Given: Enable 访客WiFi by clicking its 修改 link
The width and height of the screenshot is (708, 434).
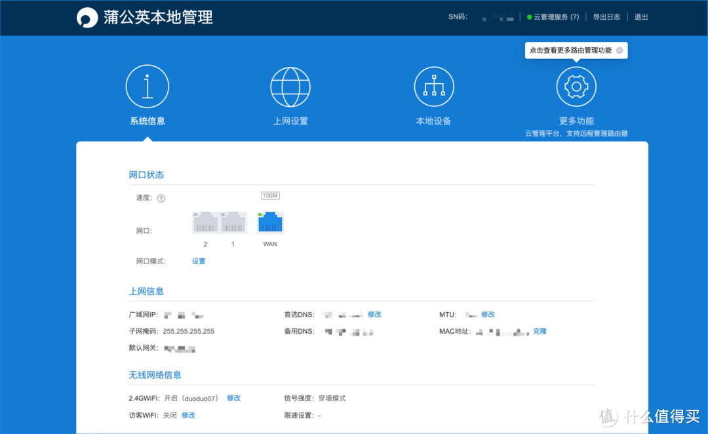Looking at the screenshot, I should (x=188, y=415).
